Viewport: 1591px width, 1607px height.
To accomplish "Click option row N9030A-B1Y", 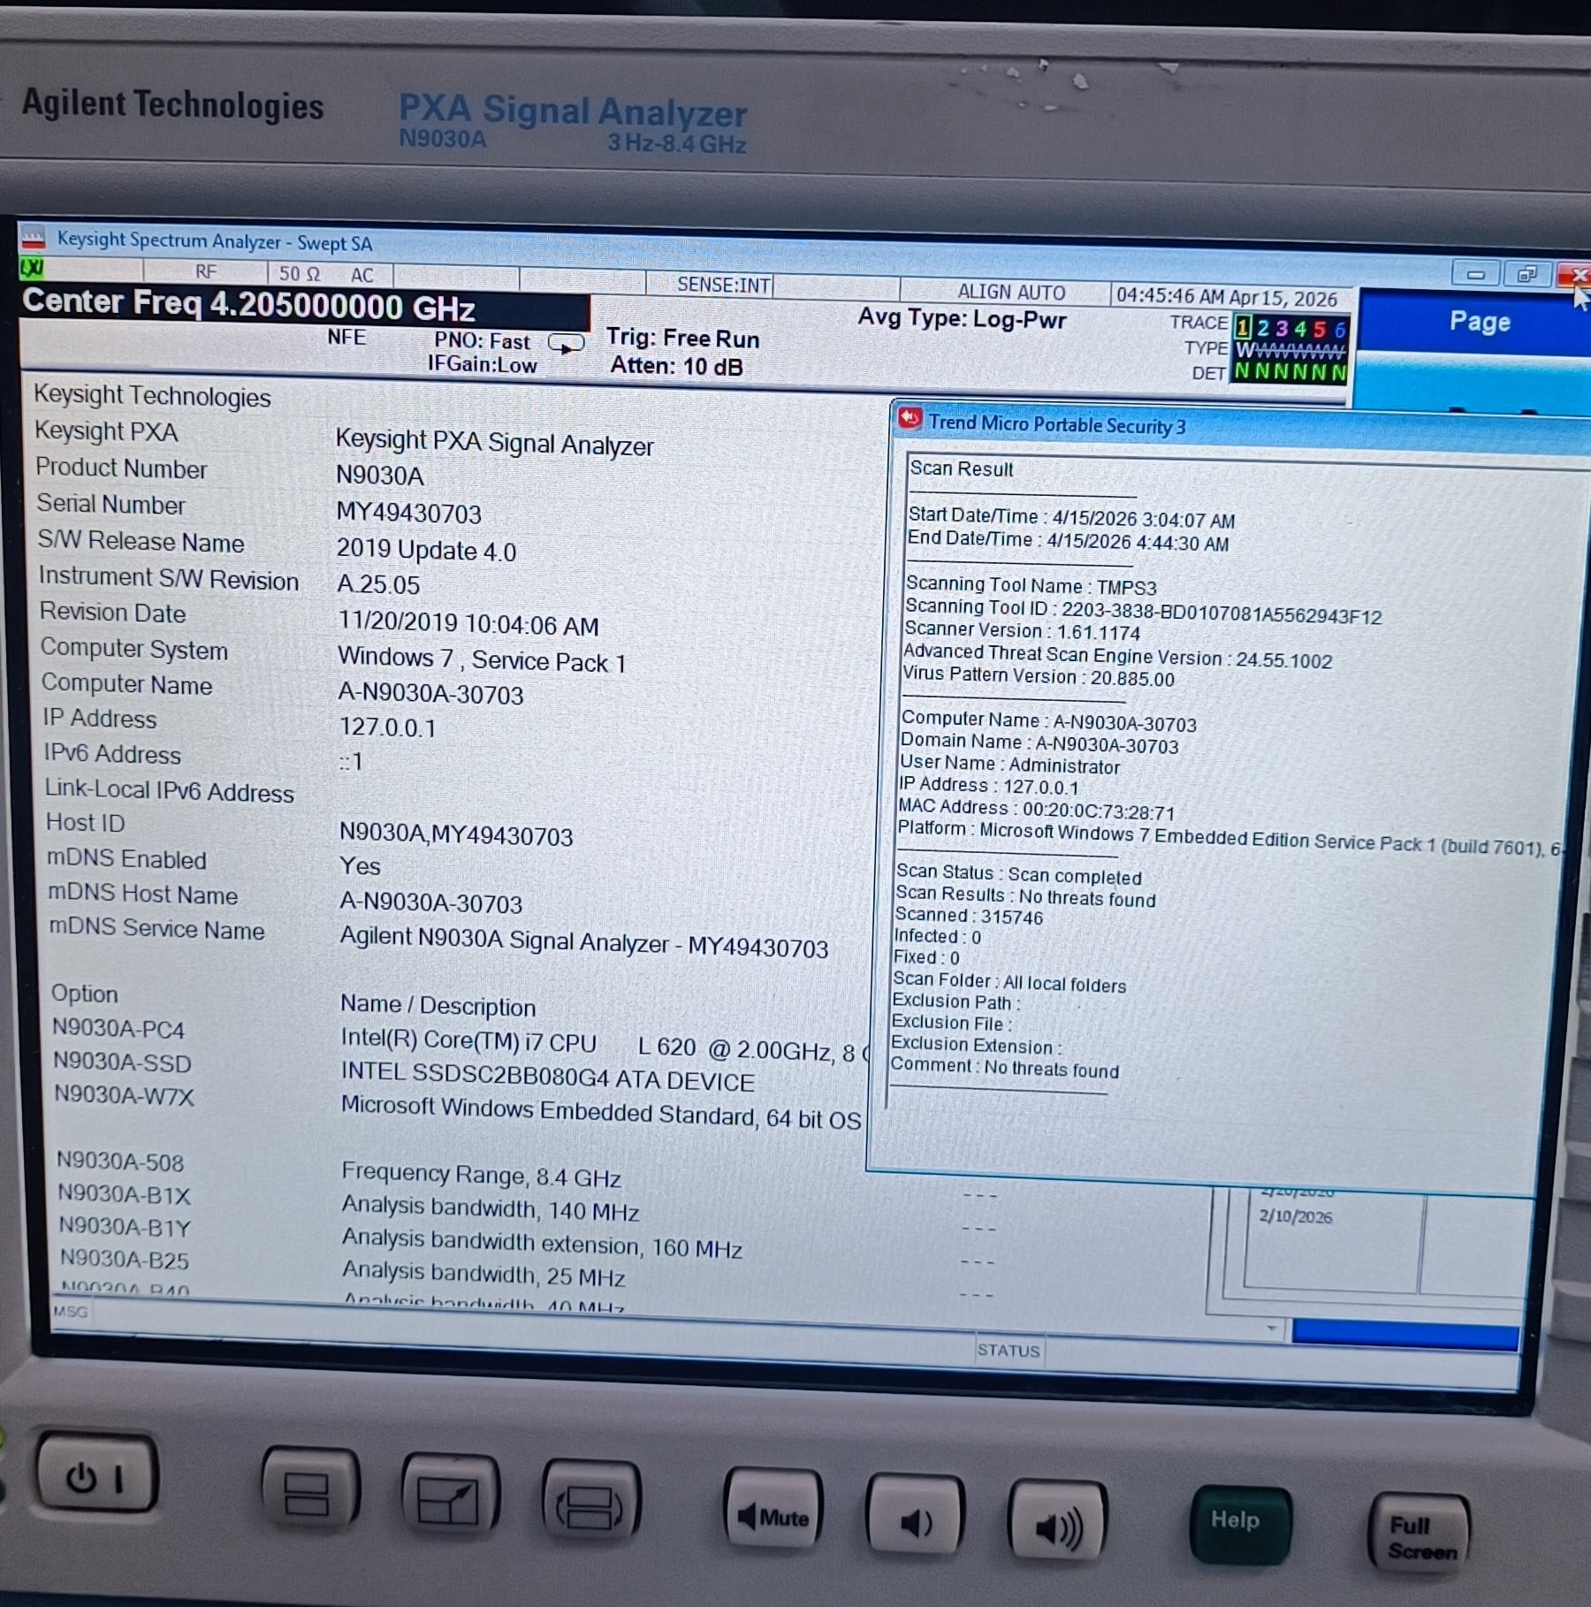I will pos(125,1227).
